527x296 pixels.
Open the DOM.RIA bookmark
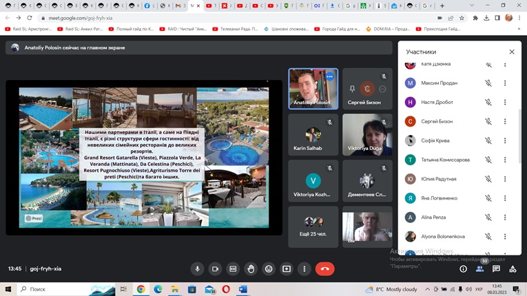point(389,29)
